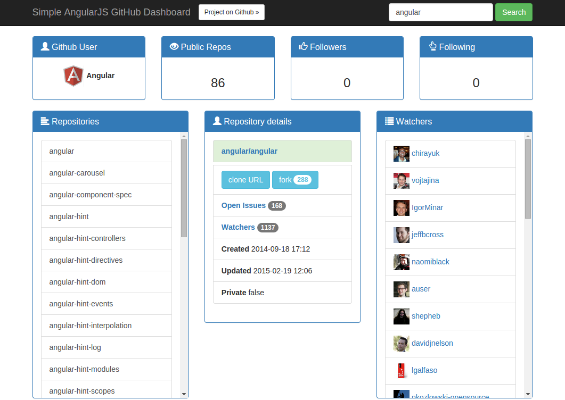Select angular-hint-modules repository
Image resolution: width=565 pixels, height=400 pixels.
tap(107, 369)
